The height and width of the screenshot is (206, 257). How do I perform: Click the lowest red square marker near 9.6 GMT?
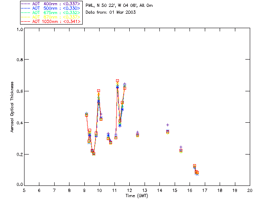94,154
